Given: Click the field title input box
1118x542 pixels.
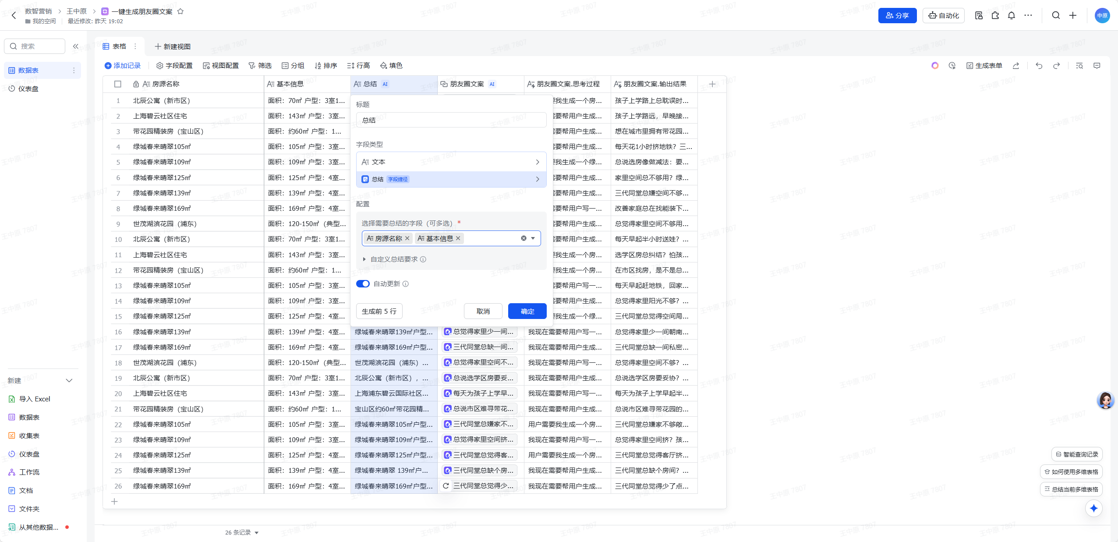Looking at the screenshot, I should coord(451,120).
